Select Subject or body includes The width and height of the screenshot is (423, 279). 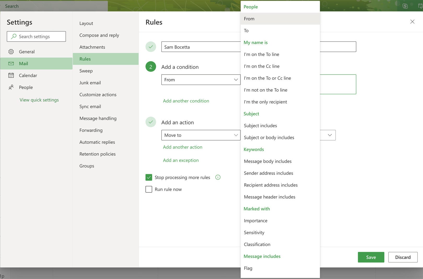coord(280,137)
